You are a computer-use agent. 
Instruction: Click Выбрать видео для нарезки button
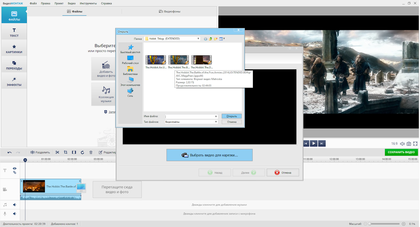209,155
